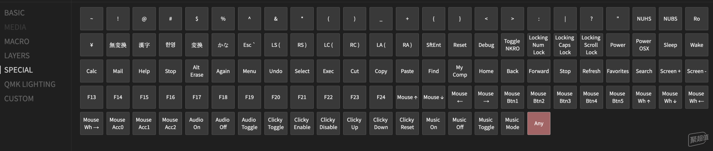
Task: Select the tilde ~ symbol key
Action: point(91,19)
